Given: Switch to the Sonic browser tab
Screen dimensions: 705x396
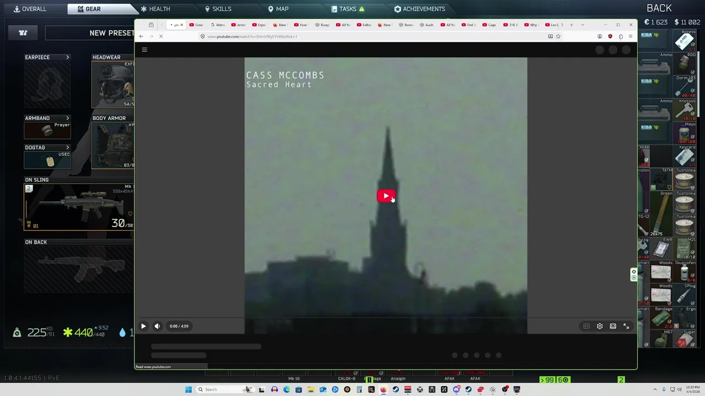Looking at the screenshot, I should 196,25.
